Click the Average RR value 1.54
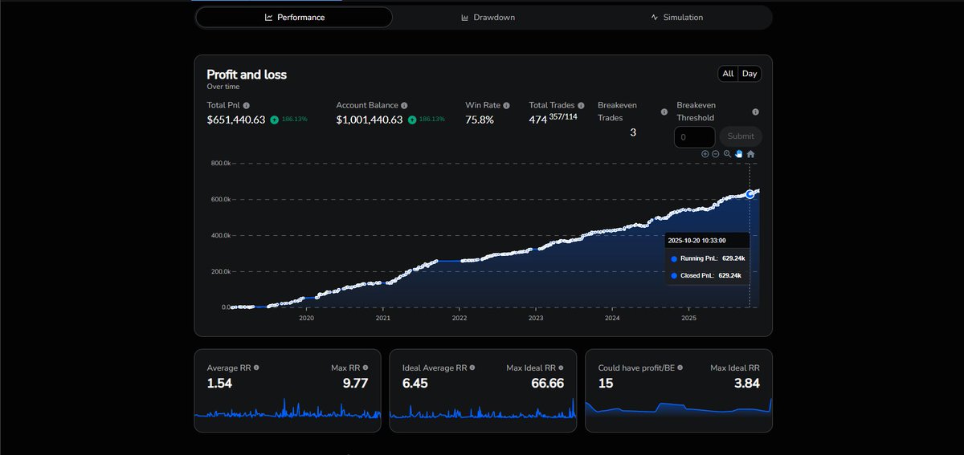 [x=219, y=384]
